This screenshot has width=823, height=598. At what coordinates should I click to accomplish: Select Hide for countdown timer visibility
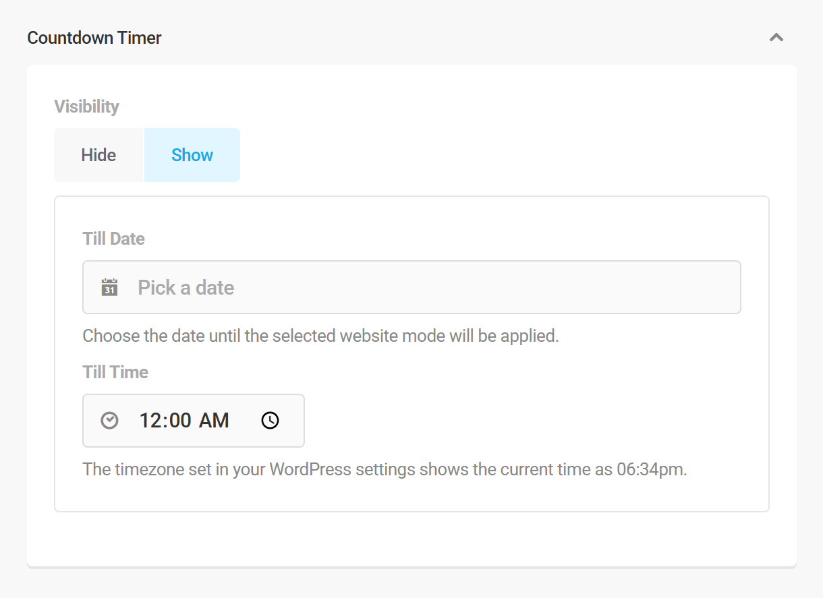(x=98, y=154)
